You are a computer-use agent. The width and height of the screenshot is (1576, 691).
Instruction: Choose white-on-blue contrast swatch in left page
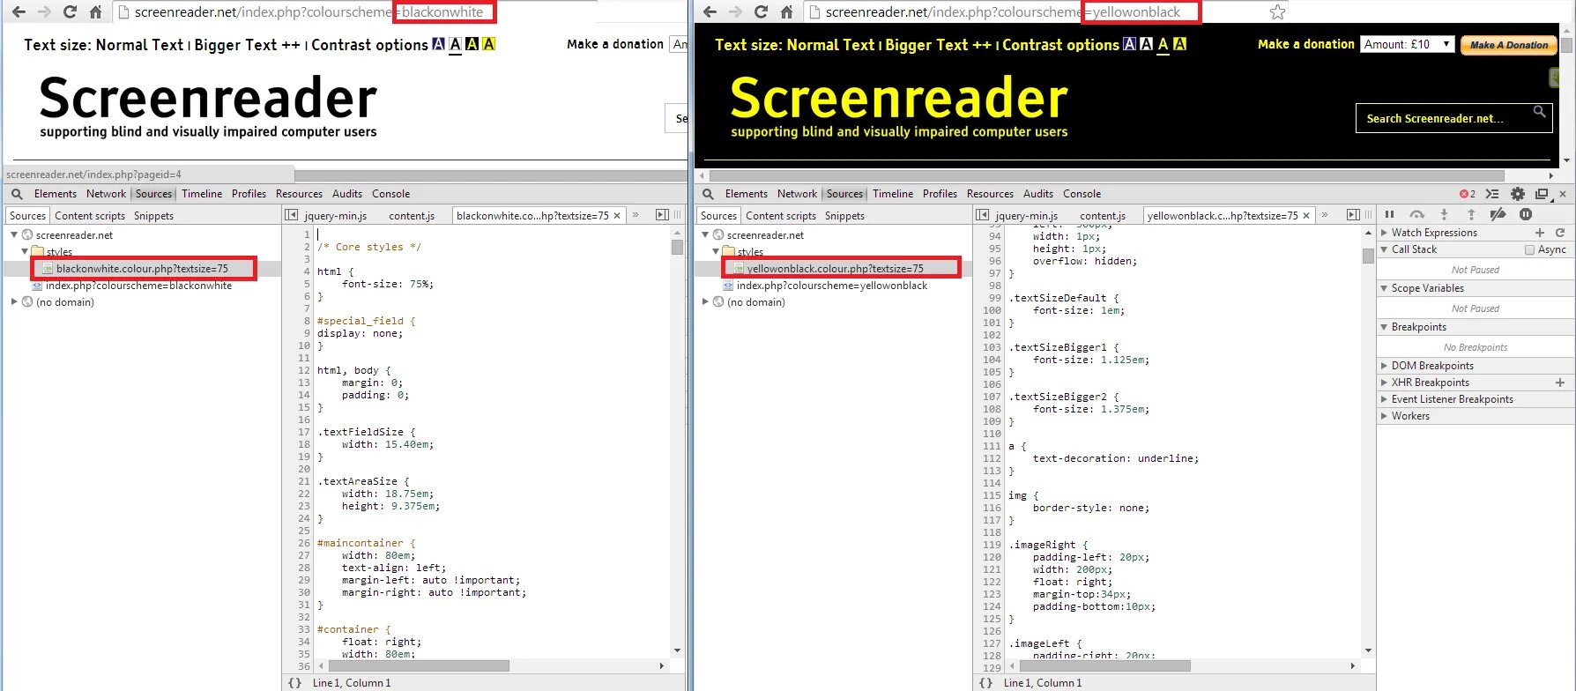(438, 44)
